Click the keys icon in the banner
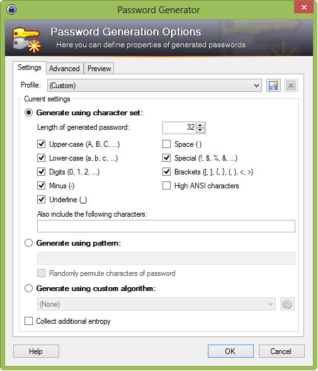 pyautogui.click(x=26, y=40)
